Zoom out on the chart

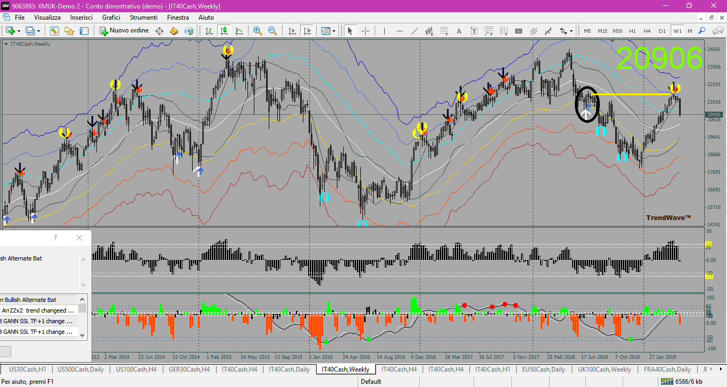[272, 31]
